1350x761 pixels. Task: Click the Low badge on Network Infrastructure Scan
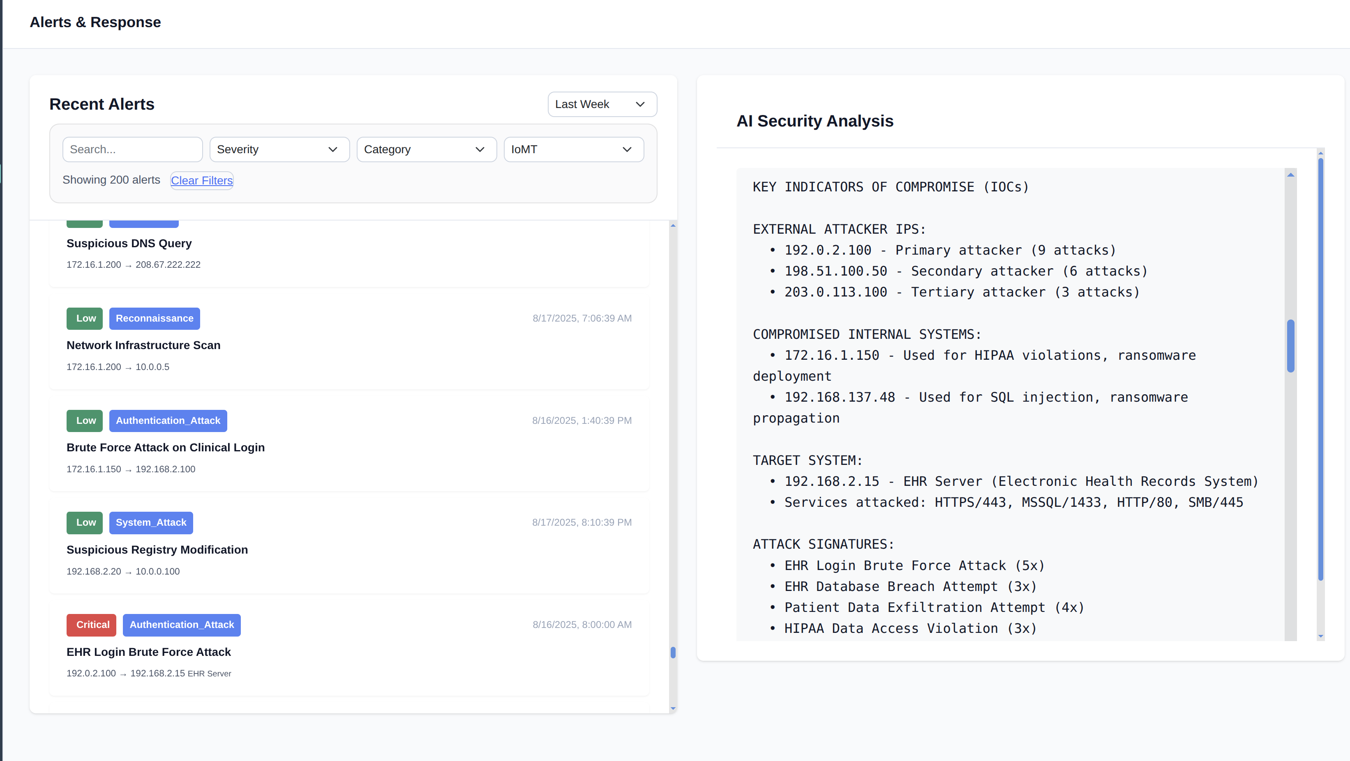point(84,318)
